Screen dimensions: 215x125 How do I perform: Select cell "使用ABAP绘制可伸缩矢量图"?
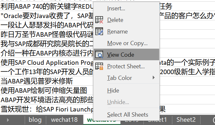(x=44, y=90)
